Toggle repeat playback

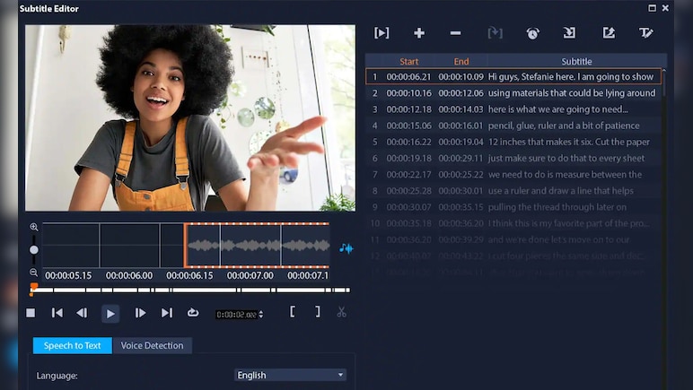coord(193,313)
